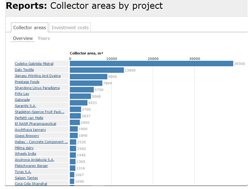Image resolution: width=248 pixels, height=189 pixels.
Task: Open the Fleischwaren Berger link
Action: point(31,166)
